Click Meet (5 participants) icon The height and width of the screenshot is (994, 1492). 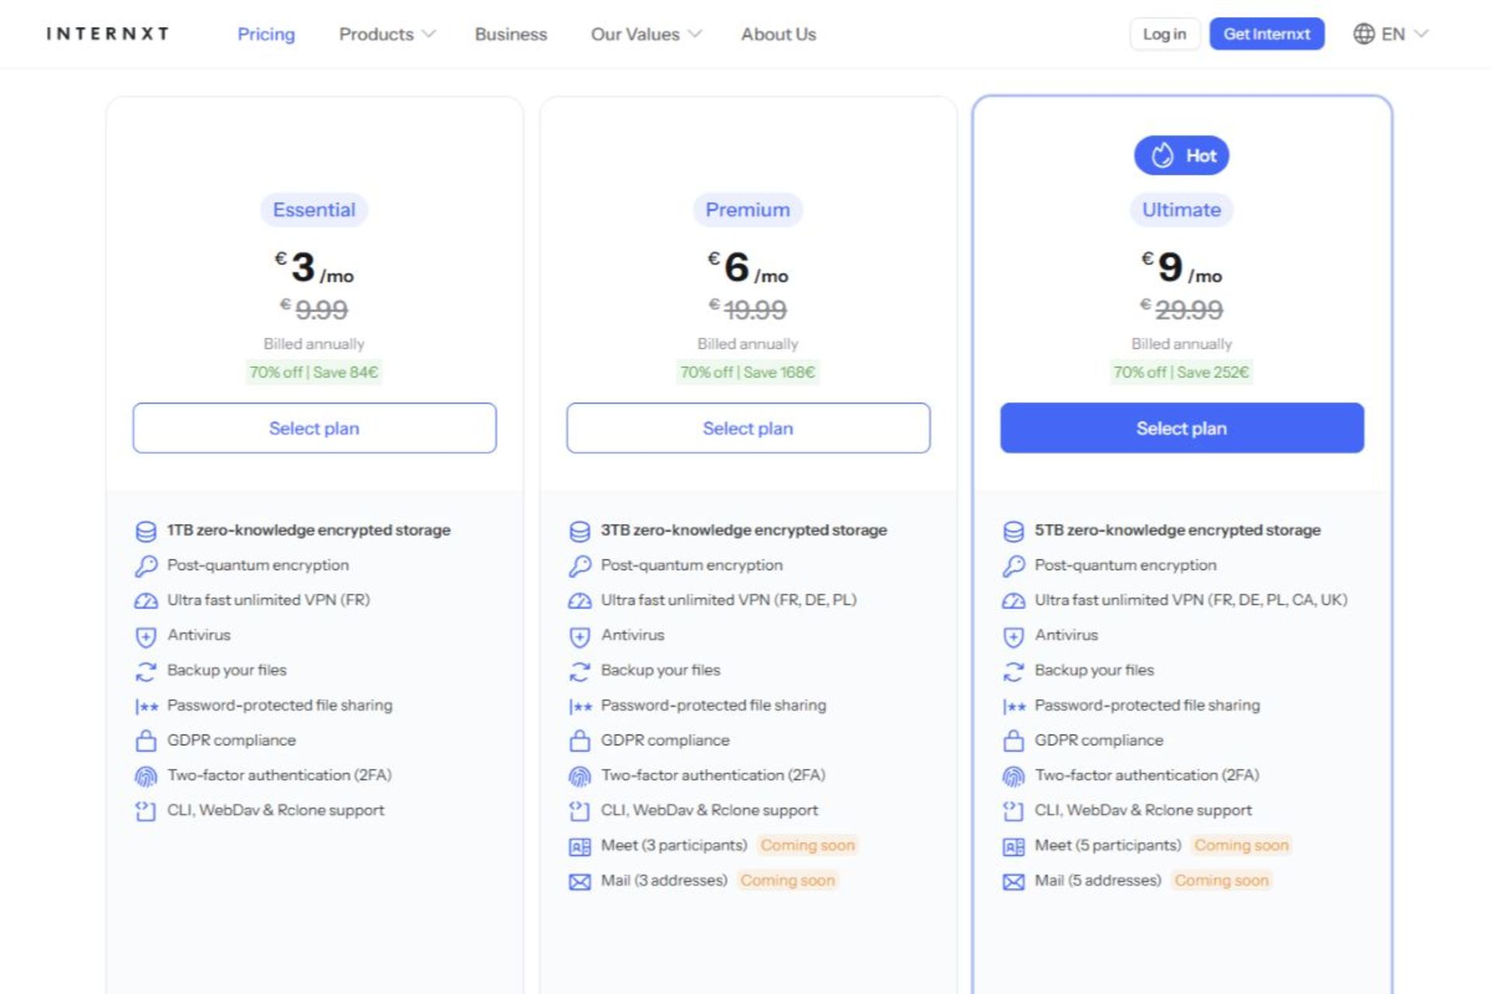pos(1013,846)
